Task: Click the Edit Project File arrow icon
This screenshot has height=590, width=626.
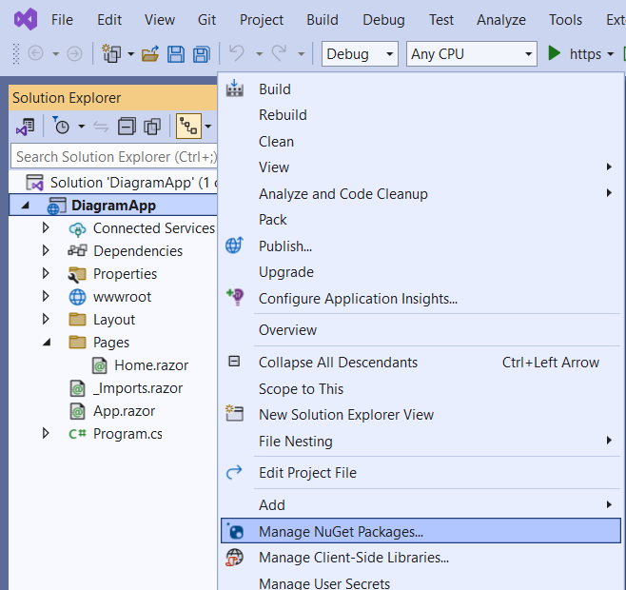Action: (x=234, y=472)
